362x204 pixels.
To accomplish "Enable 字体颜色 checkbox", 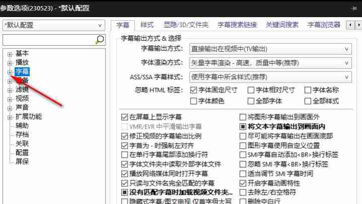I will (194, 101).
